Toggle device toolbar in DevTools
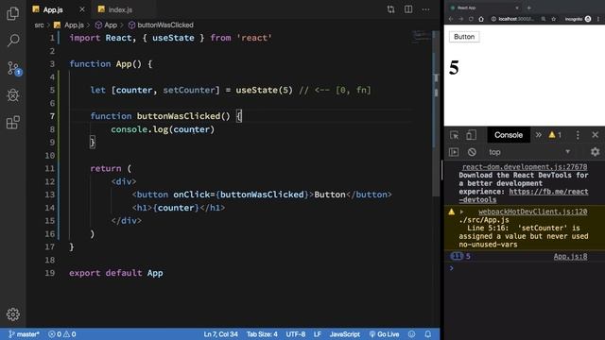The image size is (605, 340). pos(471,135)
